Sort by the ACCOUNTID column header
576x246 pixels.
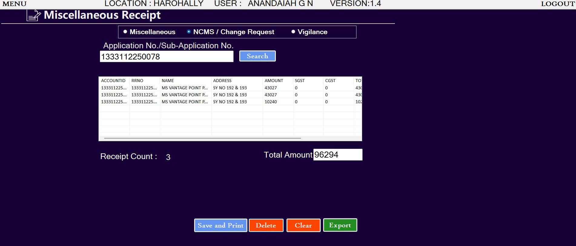tap(113, 81)
